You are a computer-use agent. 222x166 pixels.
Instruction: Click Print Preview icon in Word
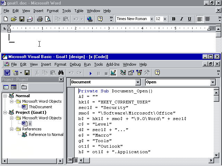click(48, 19)
